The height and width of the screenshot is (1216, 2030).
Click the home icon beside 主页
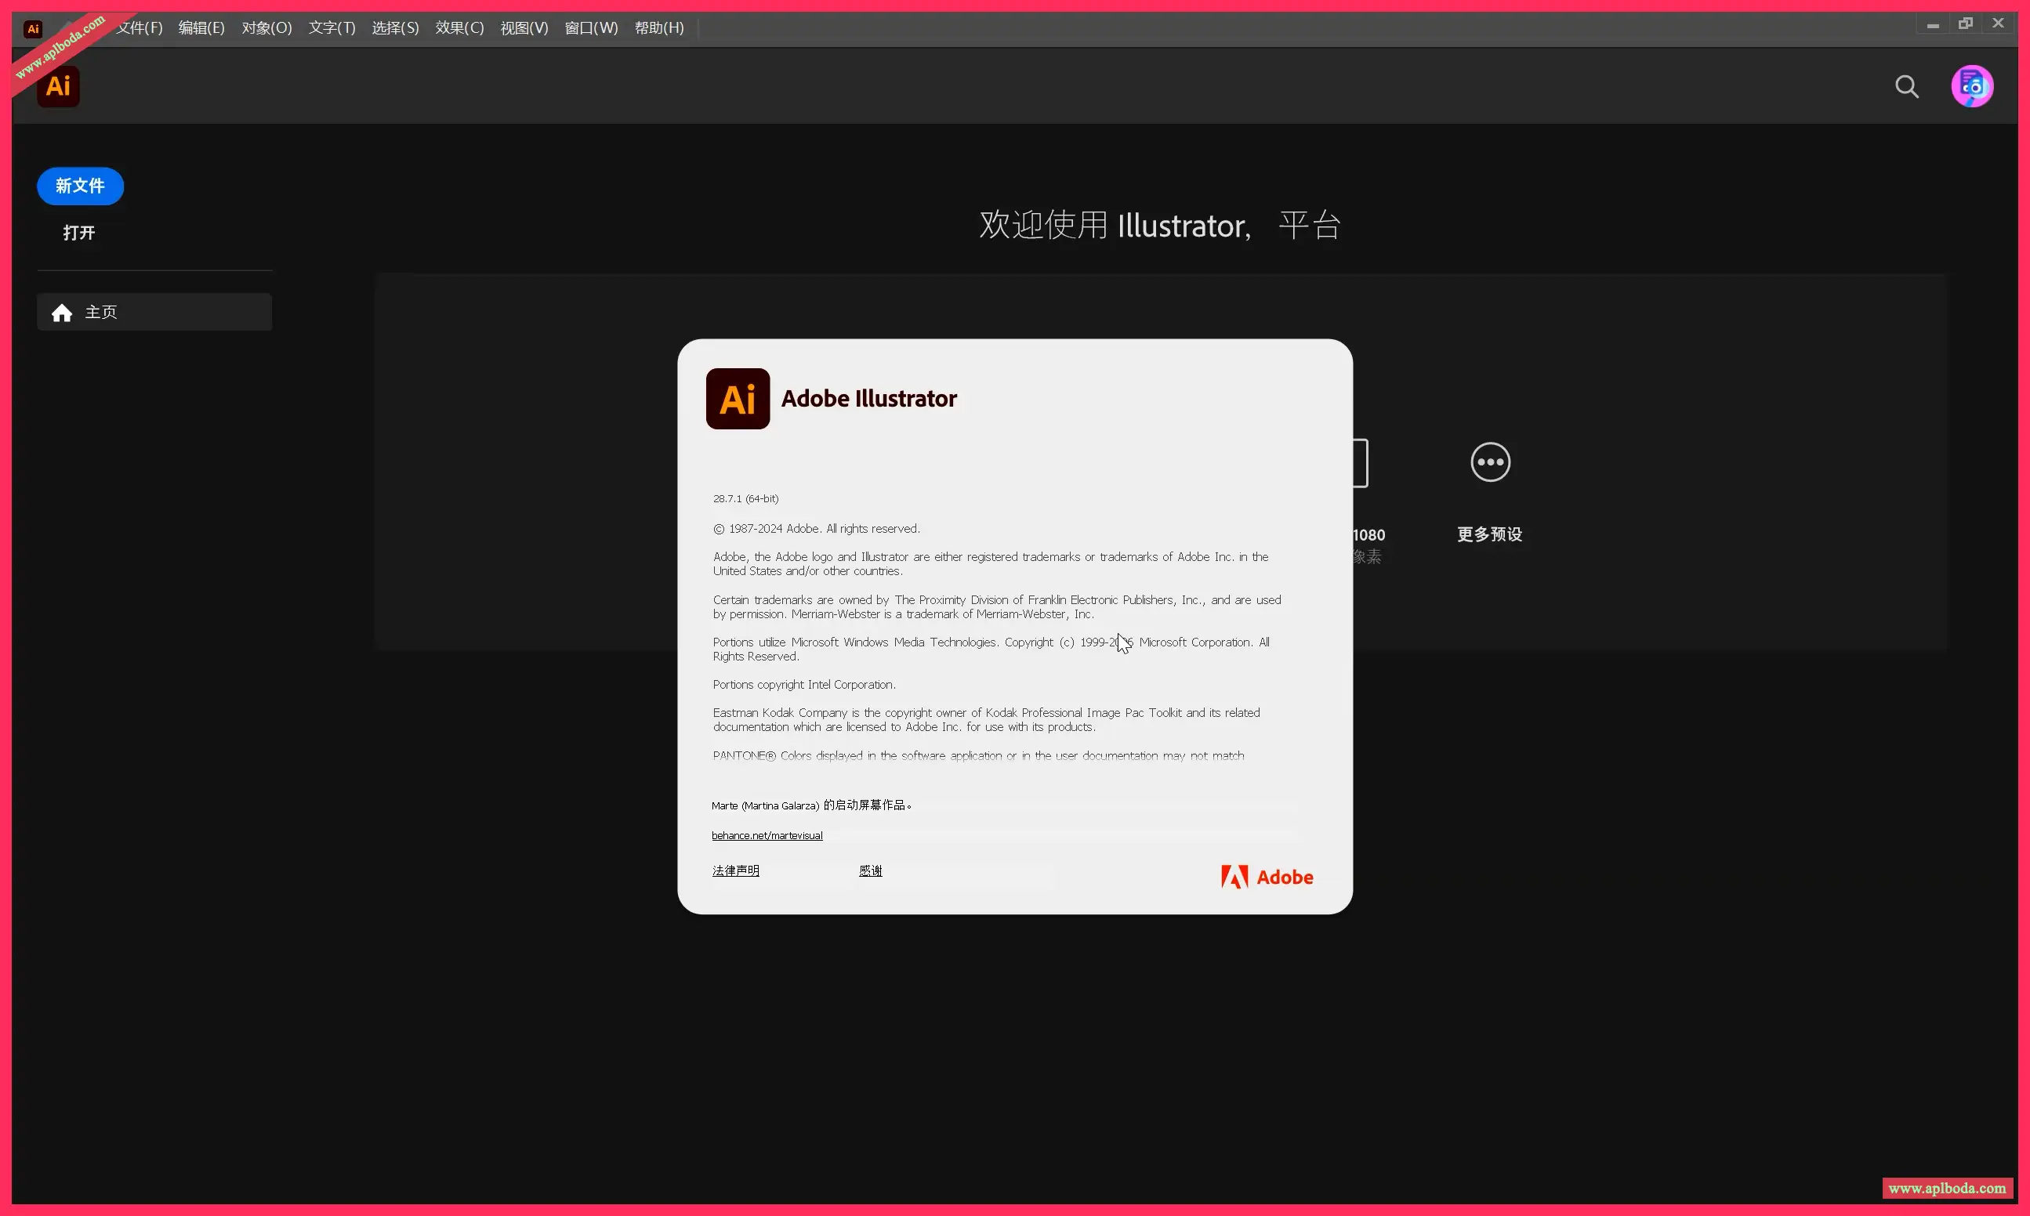[x=61, y=312]
